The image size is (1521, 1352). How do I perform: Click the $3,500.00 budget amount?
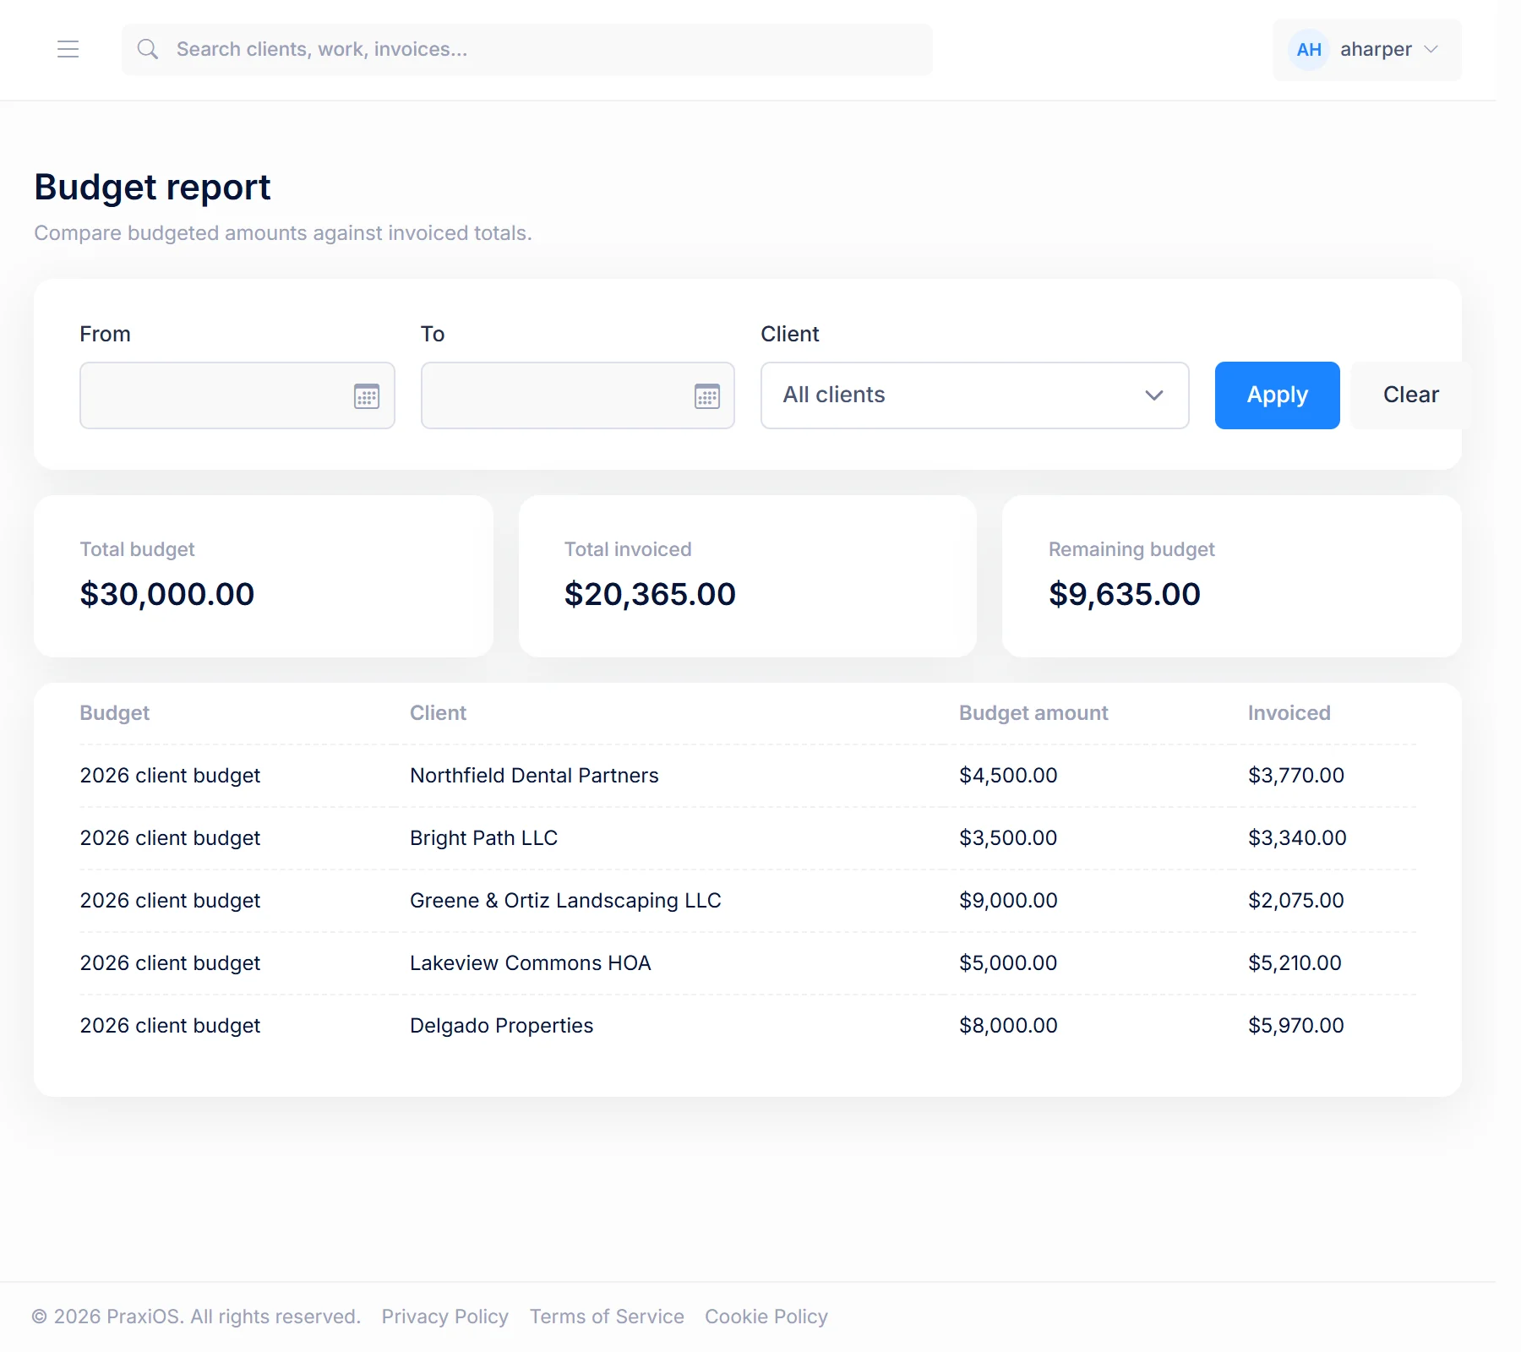pyautogui.click(x=1008, y=838)
